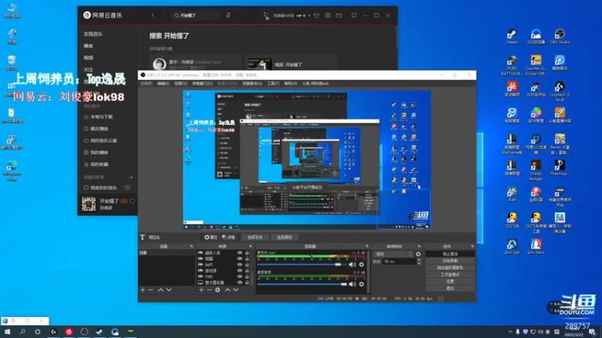Open settings gear for microphone audio channel
This screenshot has height=338, width=602.
click(x=361, y=264)
